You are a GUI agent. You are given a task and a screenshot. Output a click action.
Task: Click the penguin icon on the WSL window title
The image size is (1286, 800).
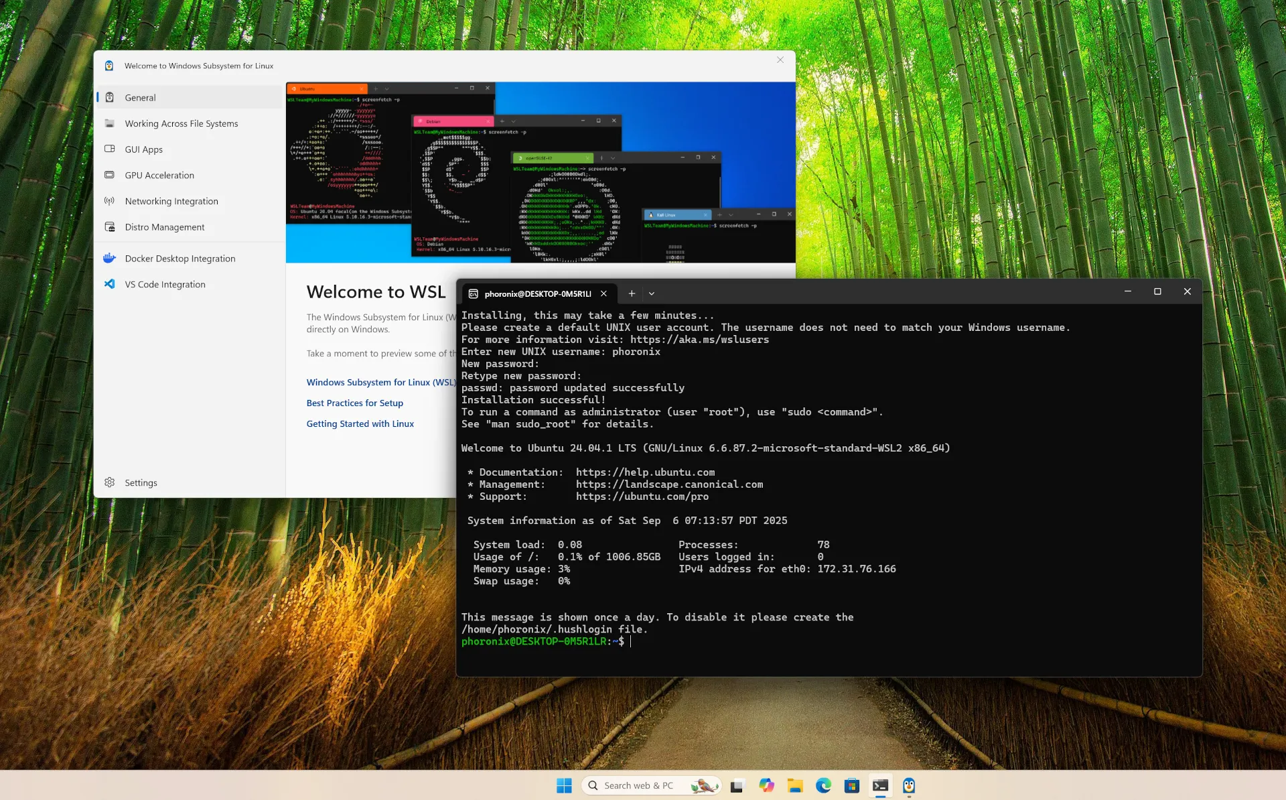click(x=110, y=66)
